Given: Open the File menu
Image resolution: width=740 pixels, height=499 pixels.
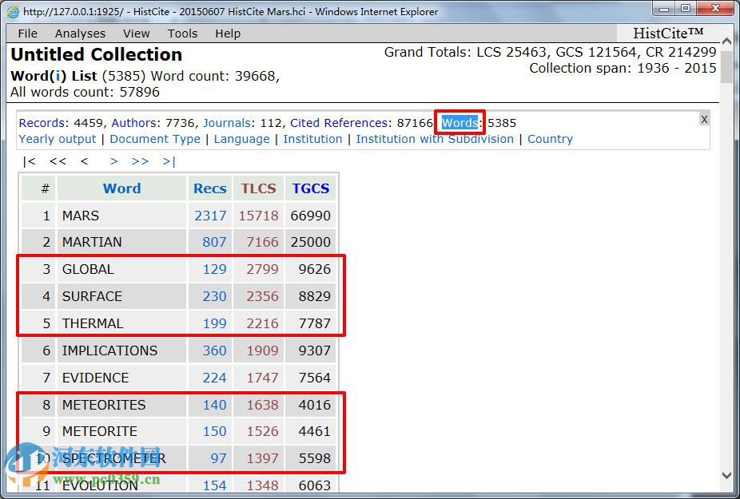Looking at the screenshot, I should pos(28,34).
